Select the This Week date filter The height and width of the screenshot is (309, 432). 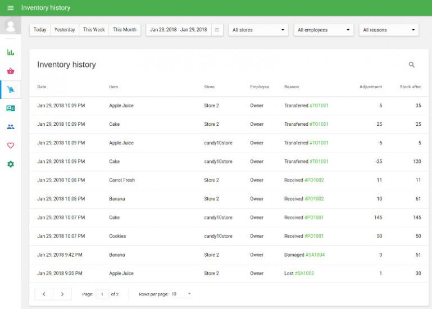[x=94, y=30]
